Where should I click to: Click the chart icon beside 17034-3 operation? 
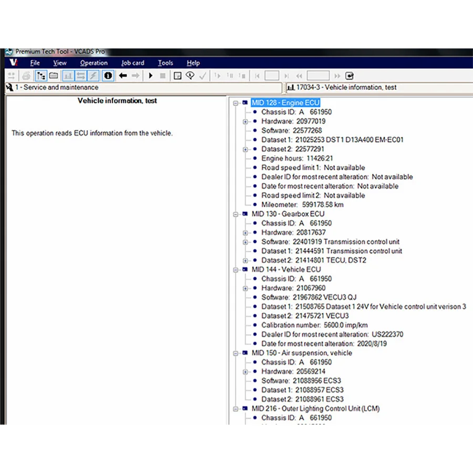[291, 87]
